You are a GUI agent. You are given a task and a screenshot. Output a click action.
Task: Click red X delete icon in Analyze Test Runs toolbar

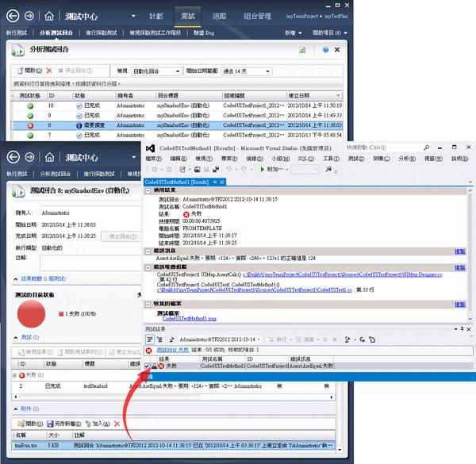(x=49, y=71)
